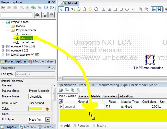
Task: Select the rounded rectangle shape tool
Action: tap(121, 9)
